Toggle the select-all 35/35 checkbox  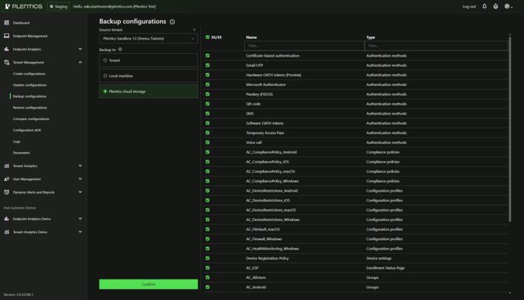207,37
